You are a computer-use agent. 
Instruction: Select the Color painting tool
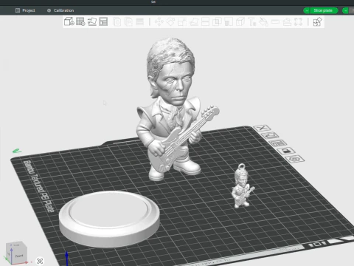(263, 22)
